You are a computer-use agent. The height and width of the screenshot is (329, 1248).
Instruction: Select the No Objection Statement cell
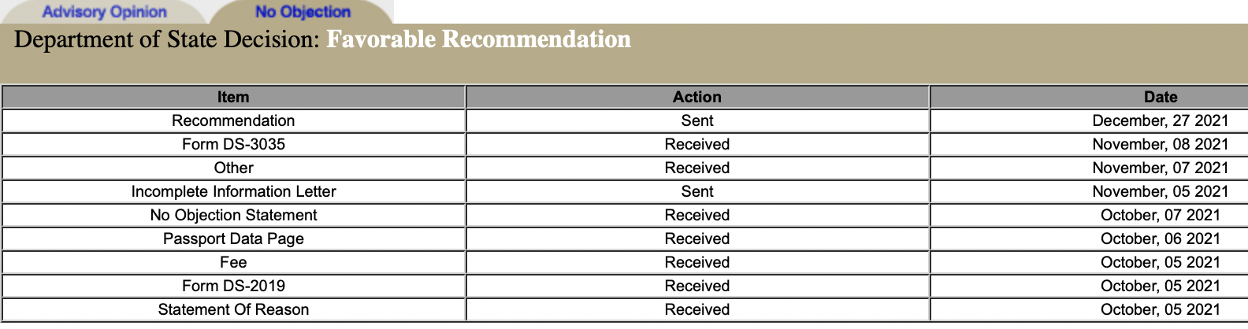point(233,215)
